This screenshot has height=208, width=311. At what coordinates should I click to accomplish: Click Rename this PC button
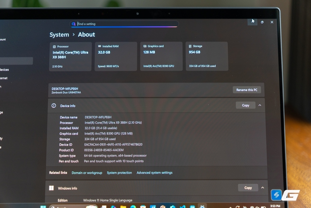(247, 90)
